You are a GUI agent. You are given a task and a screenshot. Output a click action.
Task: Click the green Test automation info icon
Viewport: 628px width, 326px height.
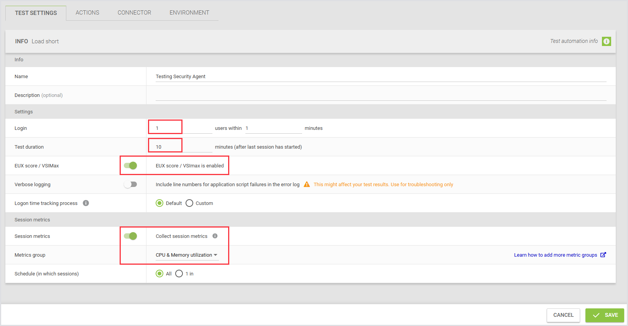(606, 41)
